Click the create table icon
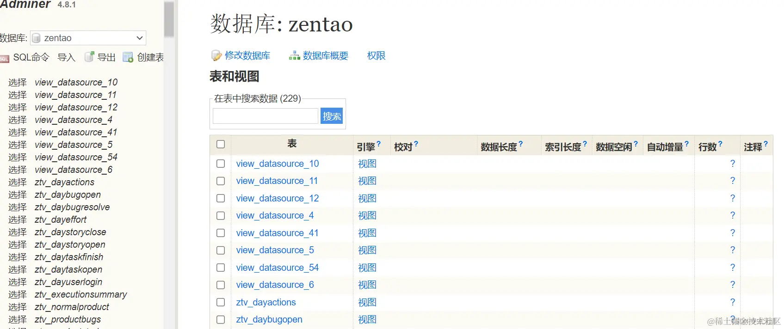The width and height of the screenshot is (784, 329). [128, 57]
